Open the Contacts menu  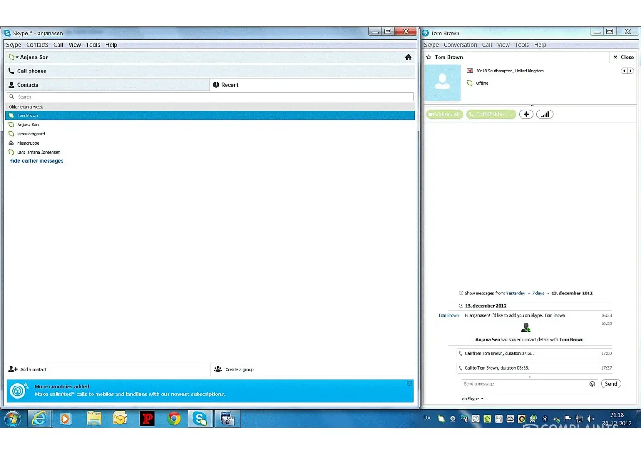pos(37,45)
